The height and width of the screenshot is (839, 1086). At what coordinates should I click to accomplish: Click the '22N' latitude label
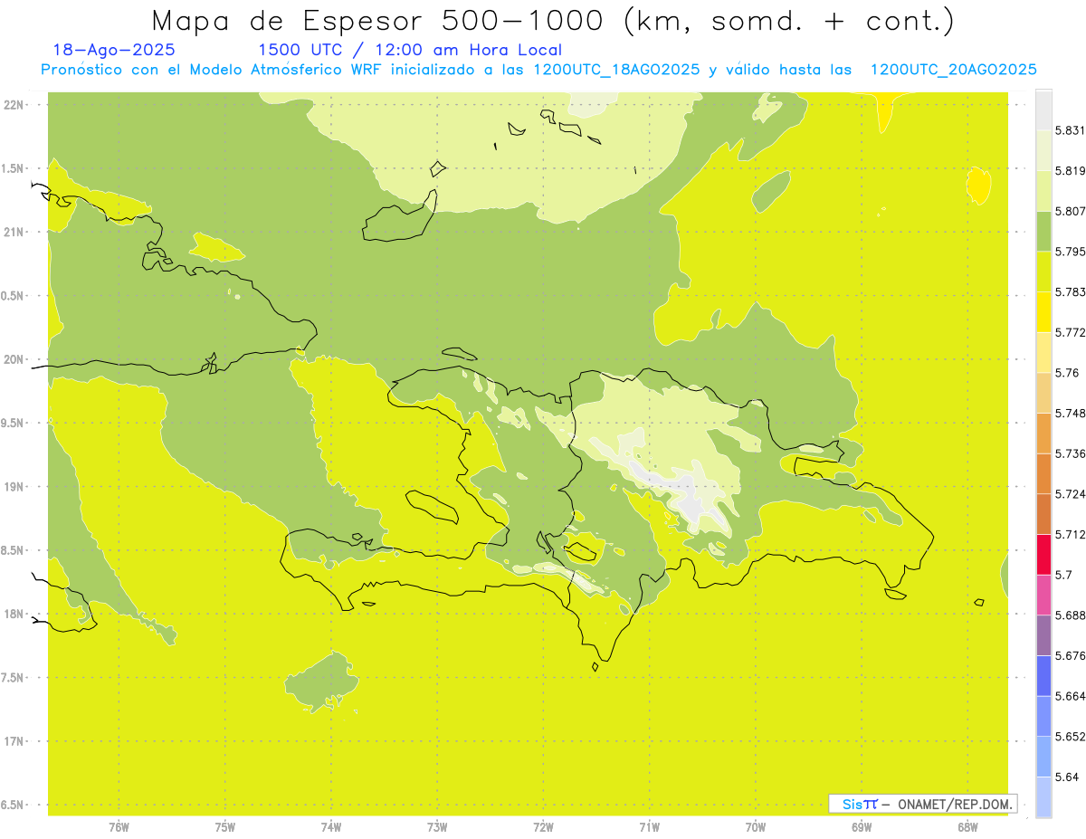14,105
